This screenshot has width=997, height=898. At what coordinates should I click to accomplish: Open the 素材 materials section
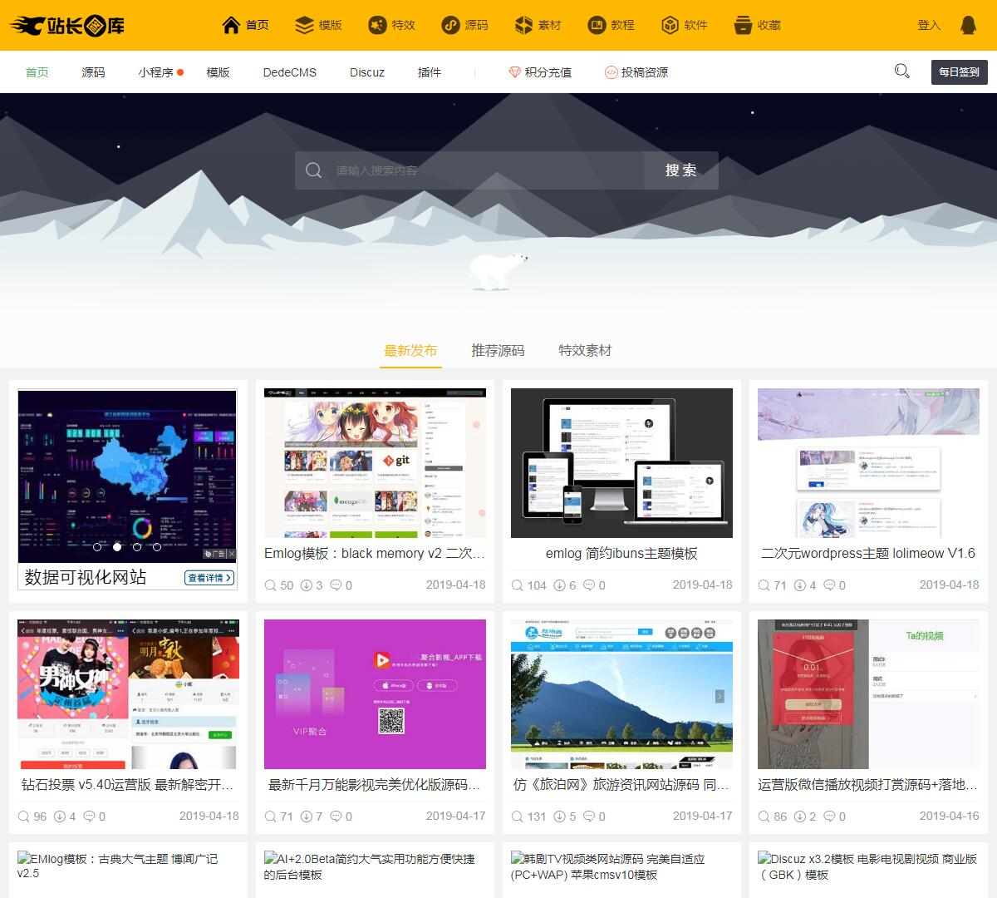coord(538,25)
